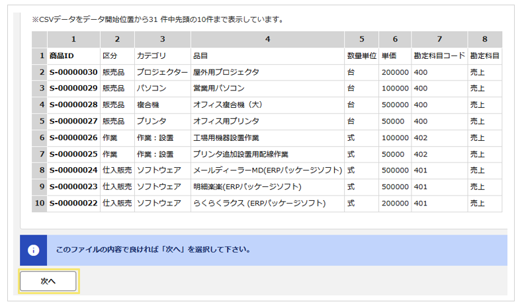Click cell S-00000029
This screenshot has width=522, height=306.
click(x=73, y=89)
